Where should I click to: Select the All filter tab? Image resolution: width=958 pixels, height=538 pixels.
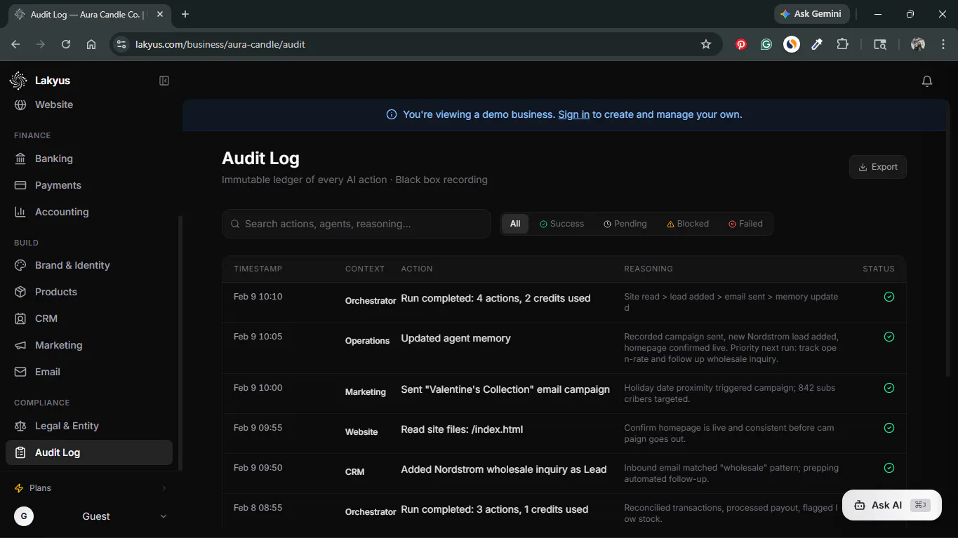(515, 224)
